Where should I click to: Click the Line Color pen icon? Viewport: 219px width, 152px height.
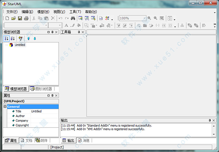[73, 26]
